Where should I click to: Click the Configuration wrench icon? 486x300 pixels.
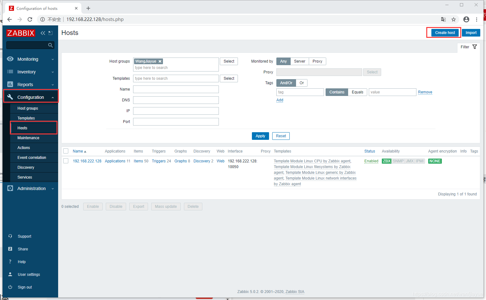click(x=10, y=97)
